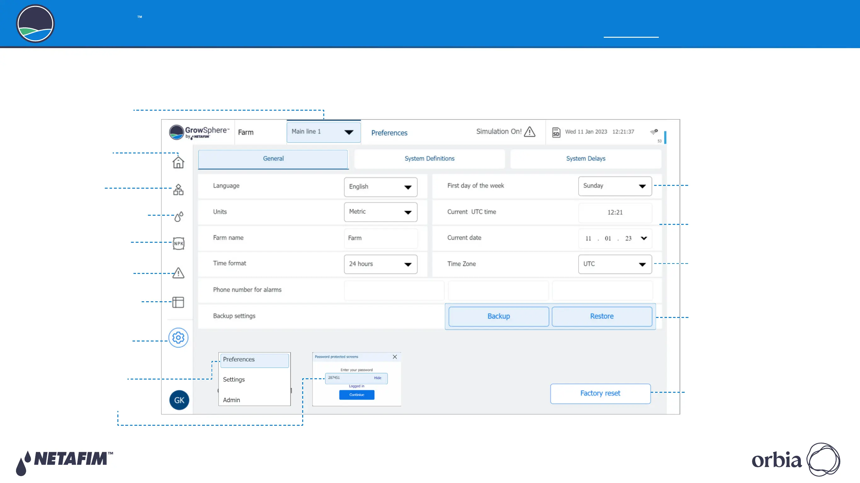This screenshot has width=860, height=483.
Task: Open the devices shapes icon in sidebar
Action: [178, 190]
